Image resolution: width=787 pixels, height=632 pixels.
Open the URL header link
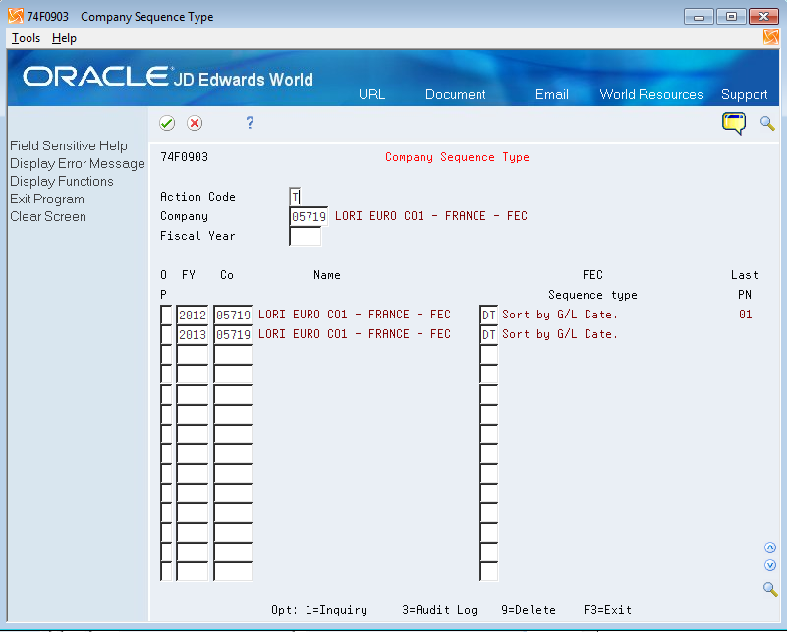tap(372, 94)
